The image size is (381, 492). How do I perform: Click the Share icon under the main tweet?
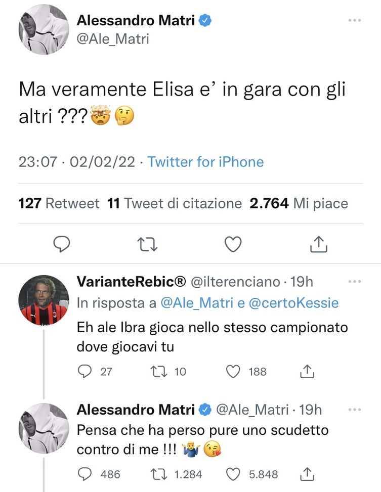[318, 244]
